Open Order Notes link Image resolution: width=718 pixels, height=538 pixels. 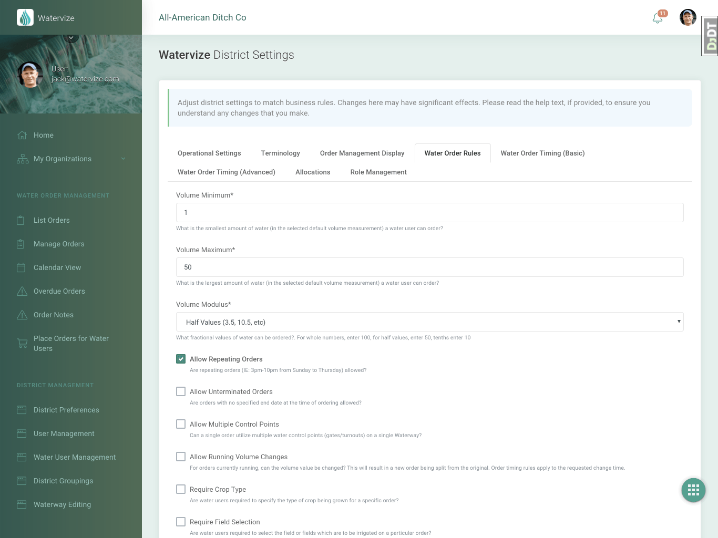pyautogui.click(x=54, y=315)
